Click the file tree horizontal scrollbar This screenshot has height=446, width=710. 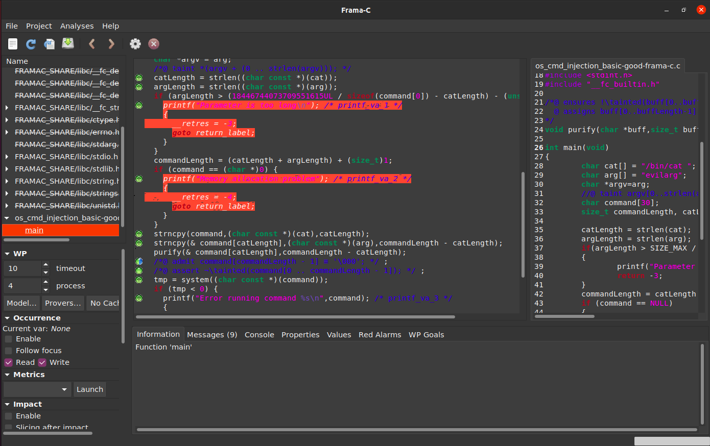click(x=36, y=239)
